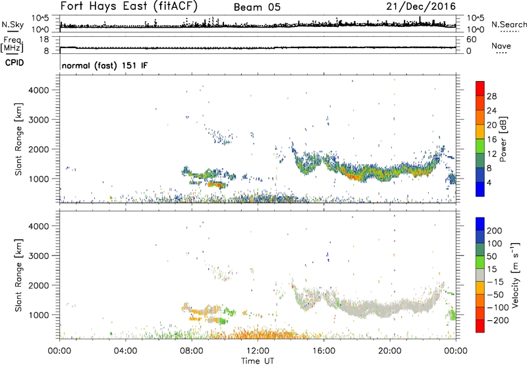
Task: Select the yellow 16–20 dB Power color segment
Action: coord(480,131)
